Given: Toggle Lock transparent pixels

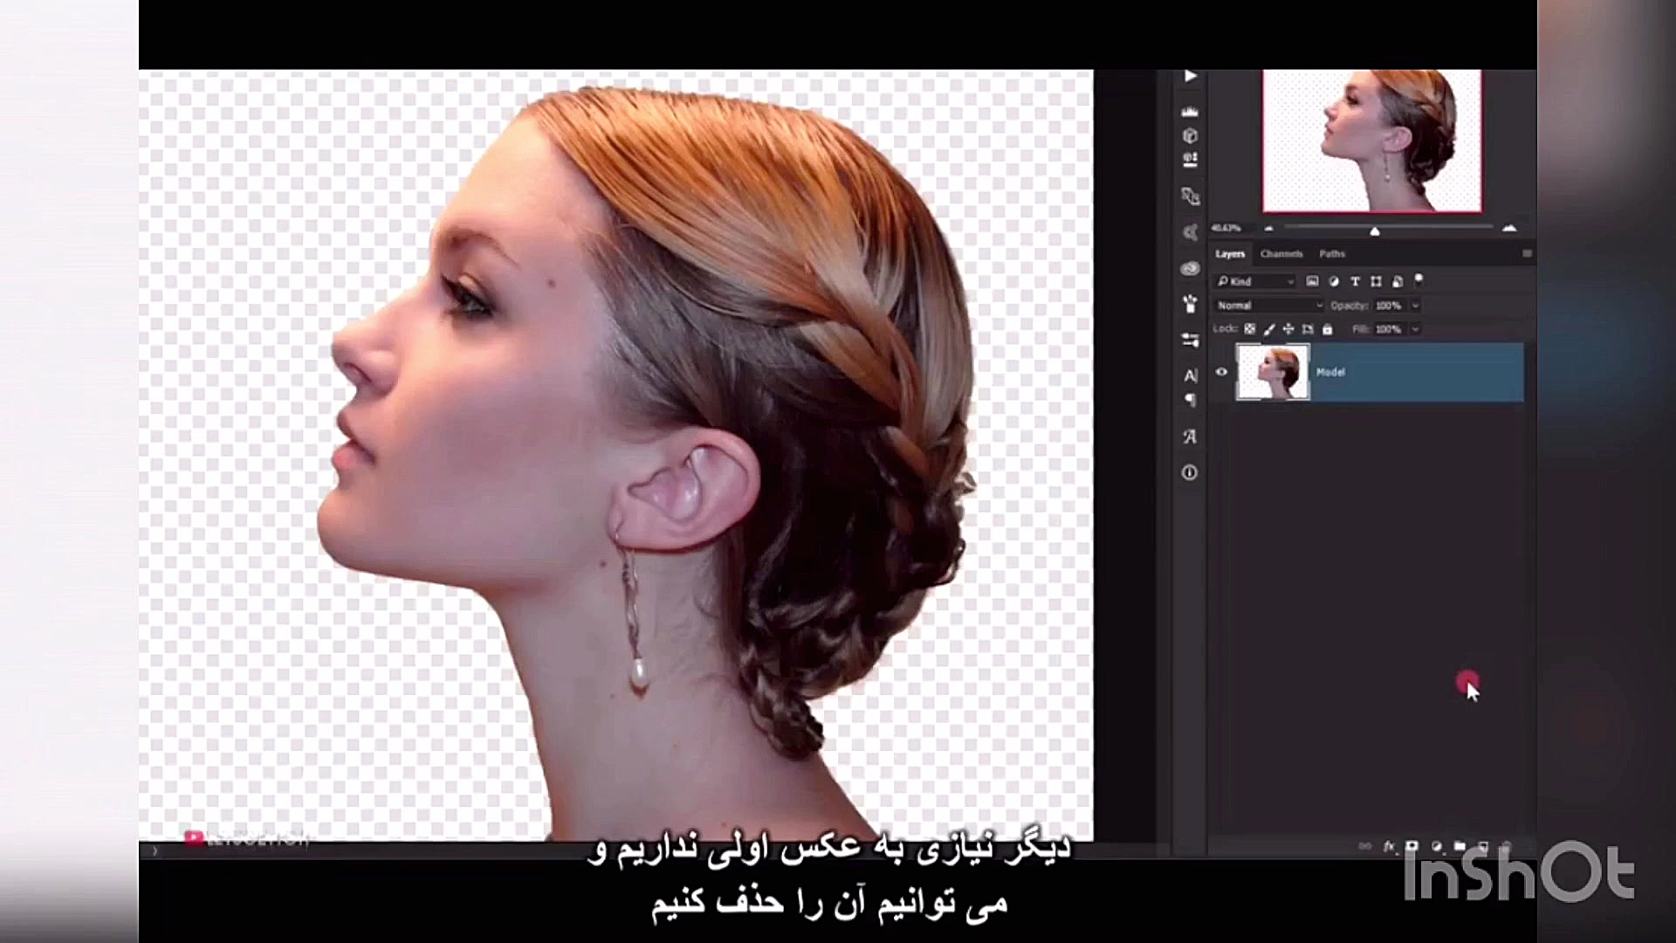Looking at the screenshot, I should [1250, 329].
